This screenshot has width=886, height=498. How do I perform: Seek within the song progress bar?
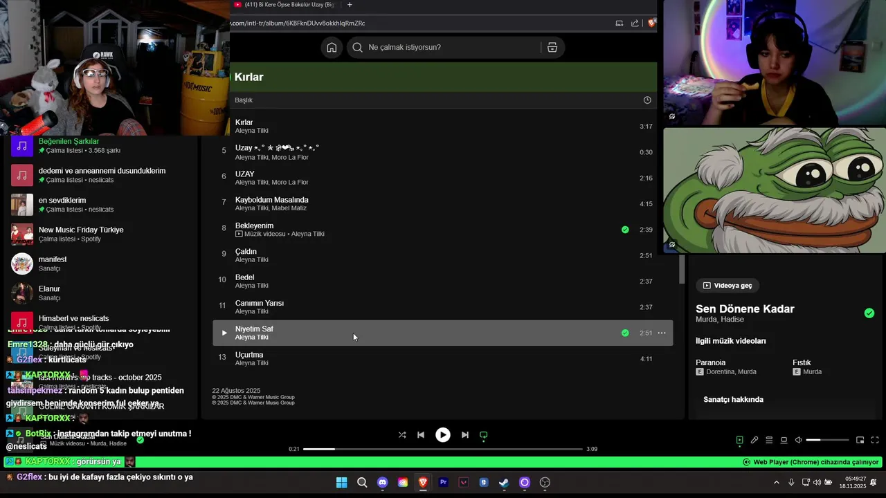click(443, 449)
